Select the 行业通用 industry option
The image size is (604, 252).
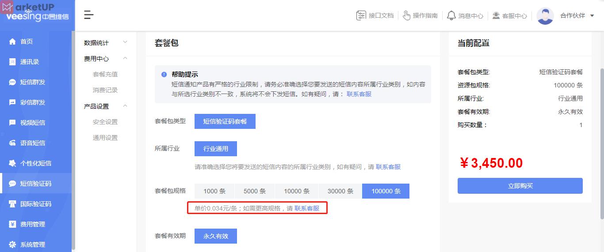pyautogui.click(x=216, y=149)
